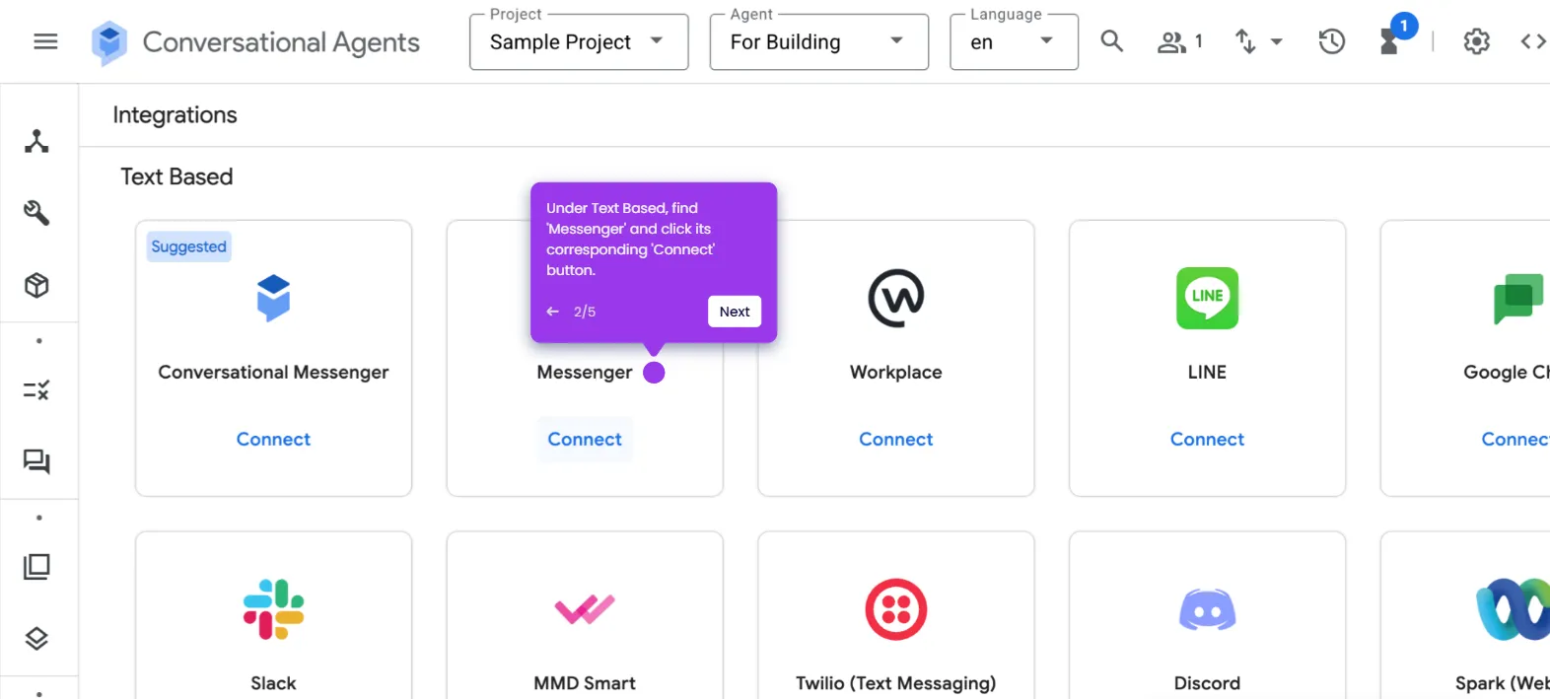Screen dimensions: 1550x699
Task: Click the search magnifier icon
Action: point(1111,41)
